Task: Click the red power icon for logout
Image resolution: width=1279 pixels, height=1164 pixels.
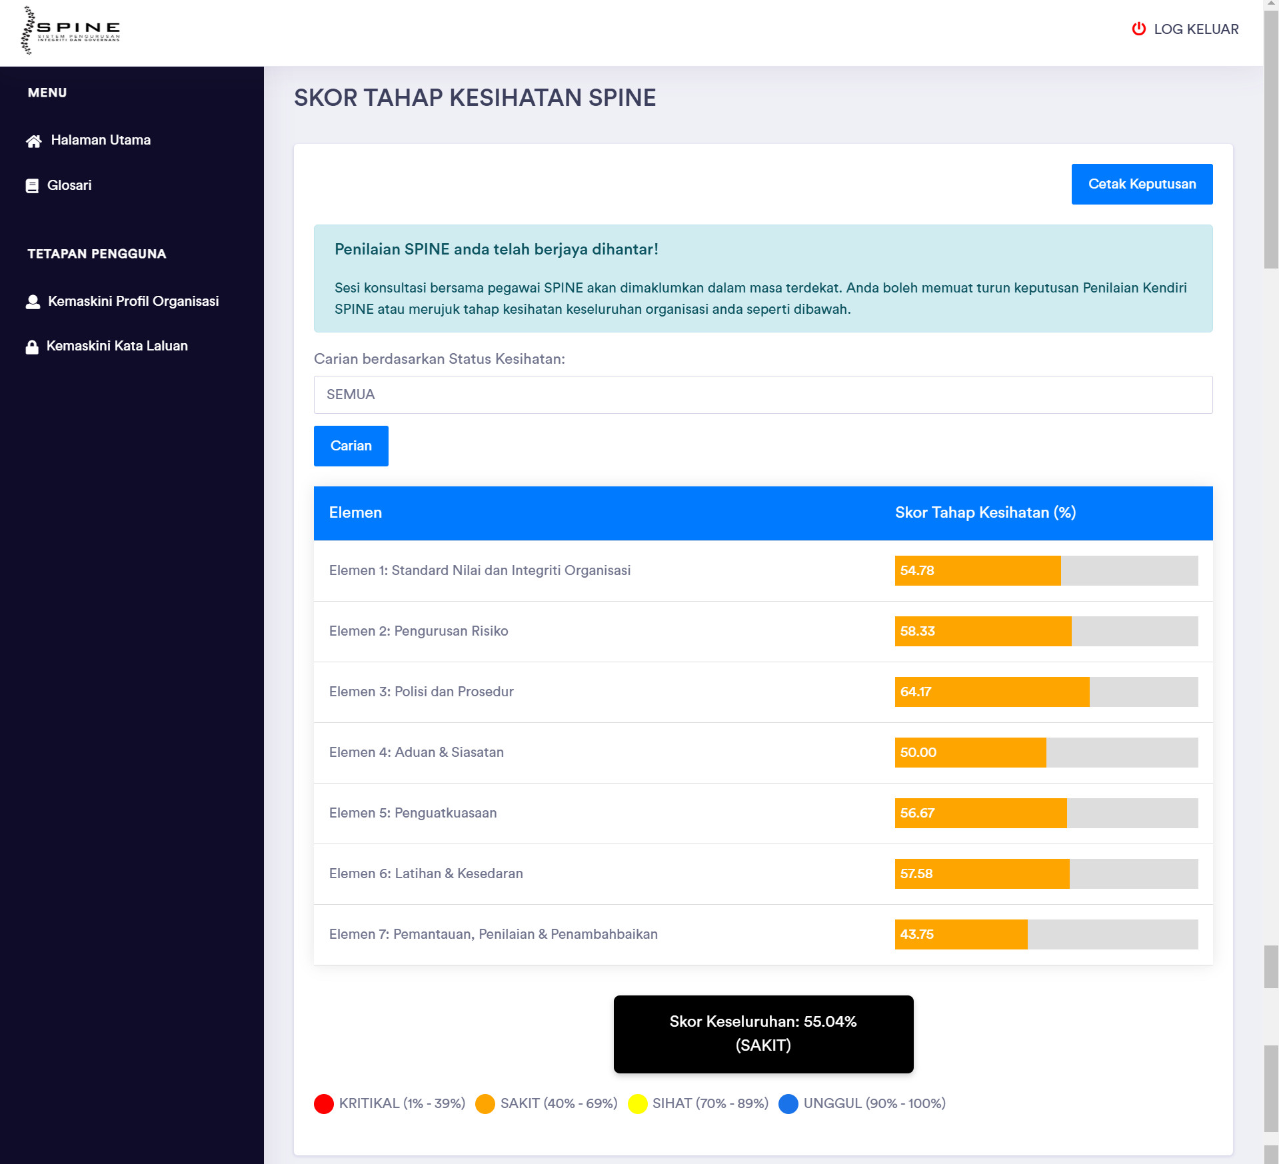Action: 1138,29
